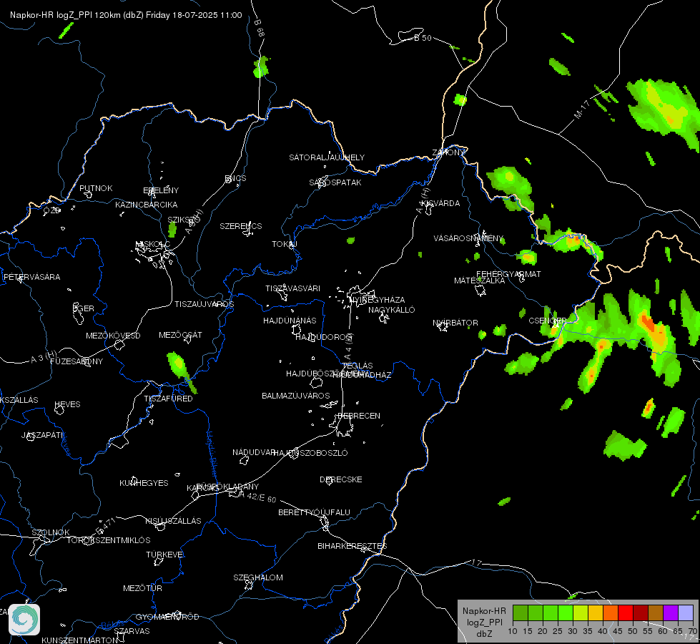Click the BERETTYOUJFALU town label

[315, 512]
